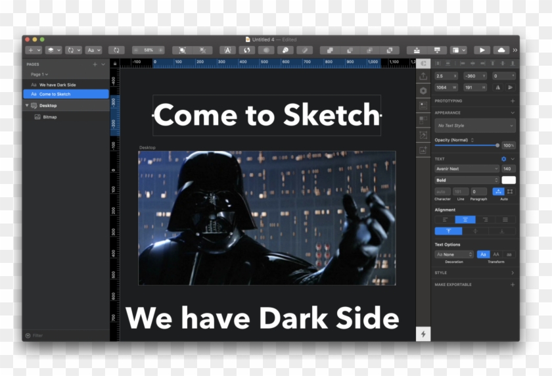Click the Insert plus button in the toolbar
The height and width of the screenshot is (376, 552).
point(34,51)
